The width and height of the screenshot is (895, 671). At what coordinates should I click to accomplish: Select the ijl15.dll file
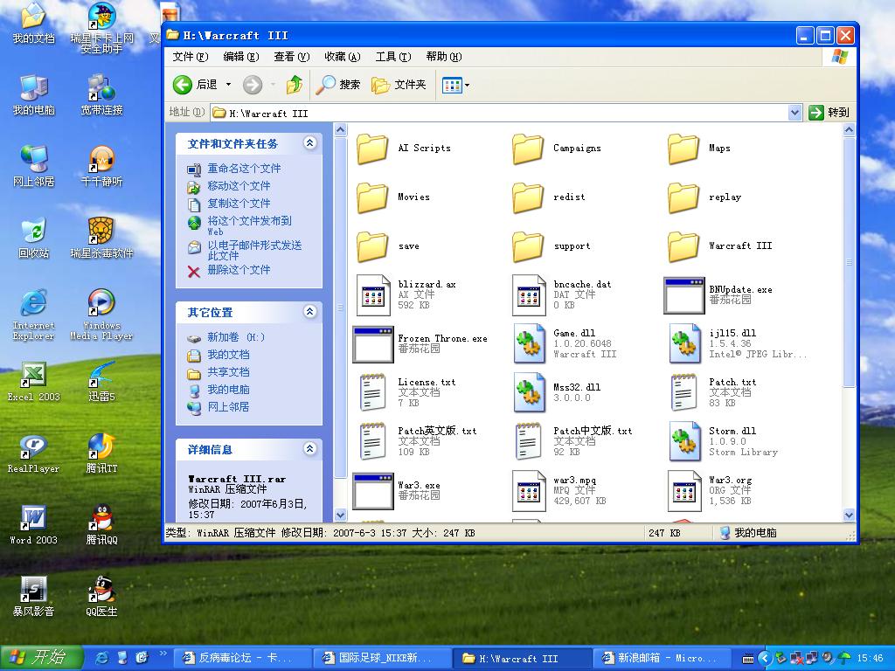click(x=738, y=343)
